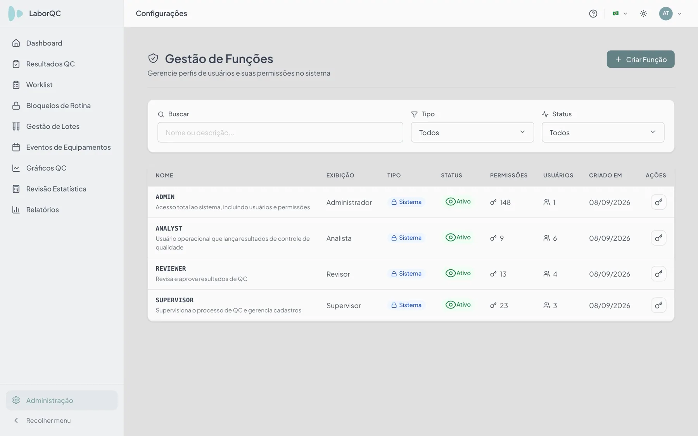Click the Buscar search input field
Screen dimensions: 698x436
(x=280, y=133)
